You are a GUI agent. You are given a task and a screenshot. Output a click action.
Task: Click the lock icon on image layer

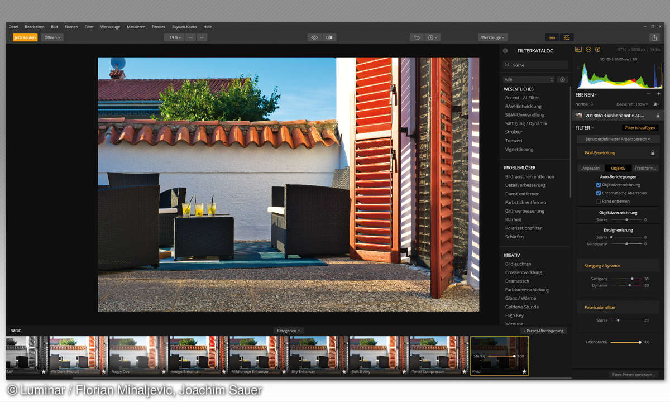(658, 116)
